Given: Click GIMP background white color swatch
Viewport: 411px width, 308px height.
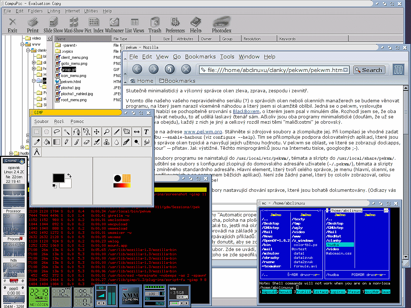Looking at the screenshot, I should pos(68,185).
